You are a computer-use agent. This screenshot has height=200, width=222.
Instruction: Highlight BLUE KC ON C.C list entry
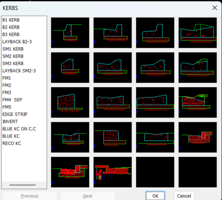coord(19,129)
